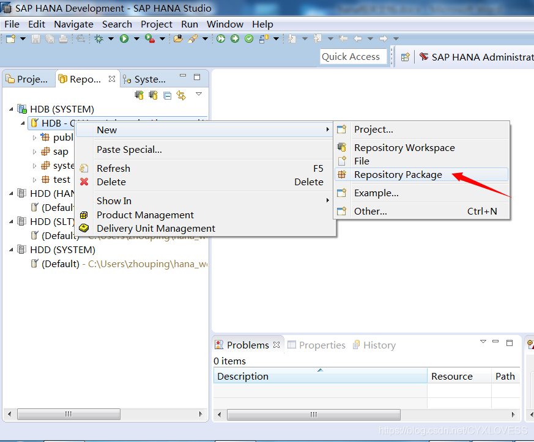The image size is (534, 442).
Task: Click the database sync toolbar icon
Action: (264, 39)
